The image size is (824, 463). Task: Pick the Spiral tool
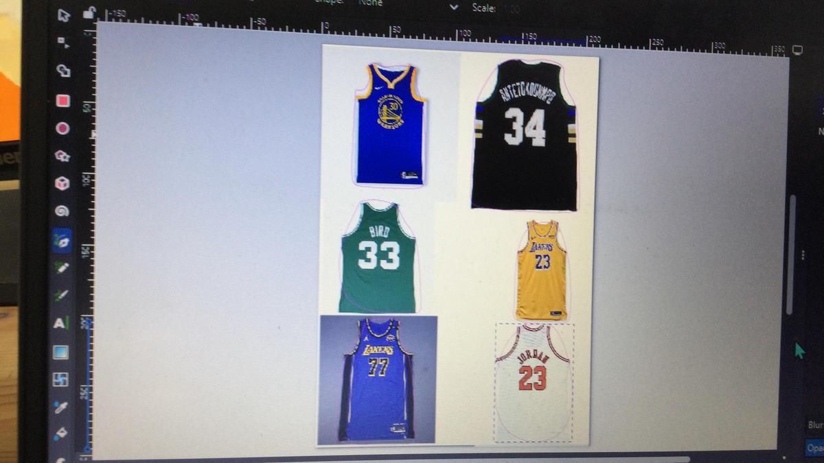pyautogui.click(x=62, y=211)
